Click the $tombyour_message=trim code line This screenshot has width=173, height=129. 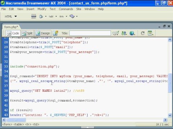55,52
